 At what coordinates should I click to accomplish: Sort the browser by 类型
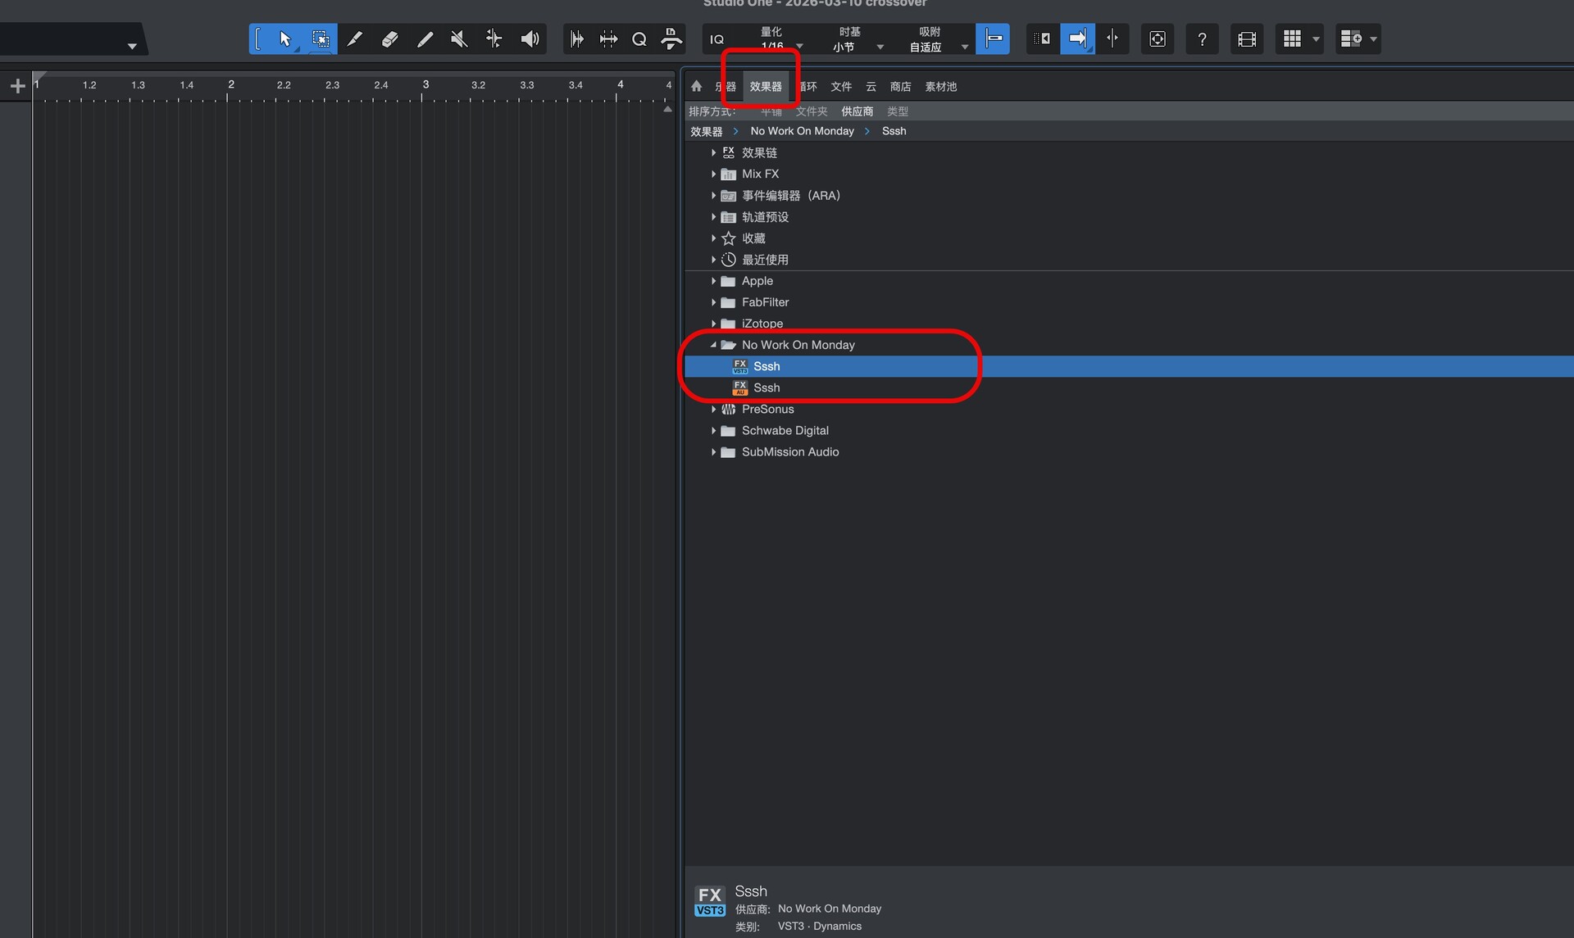[898, 111]
